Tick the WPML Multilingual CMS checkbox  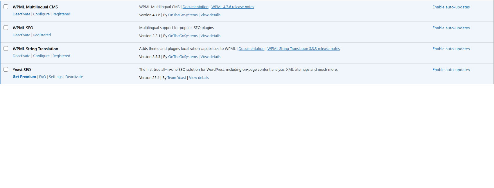[x=6, y=7]
